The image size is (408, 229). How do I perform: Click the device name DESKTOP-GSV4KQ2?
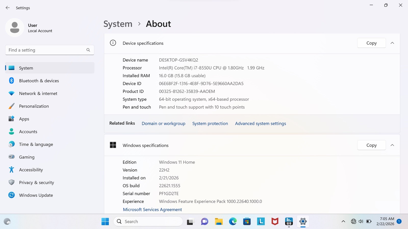coord(178,60)
